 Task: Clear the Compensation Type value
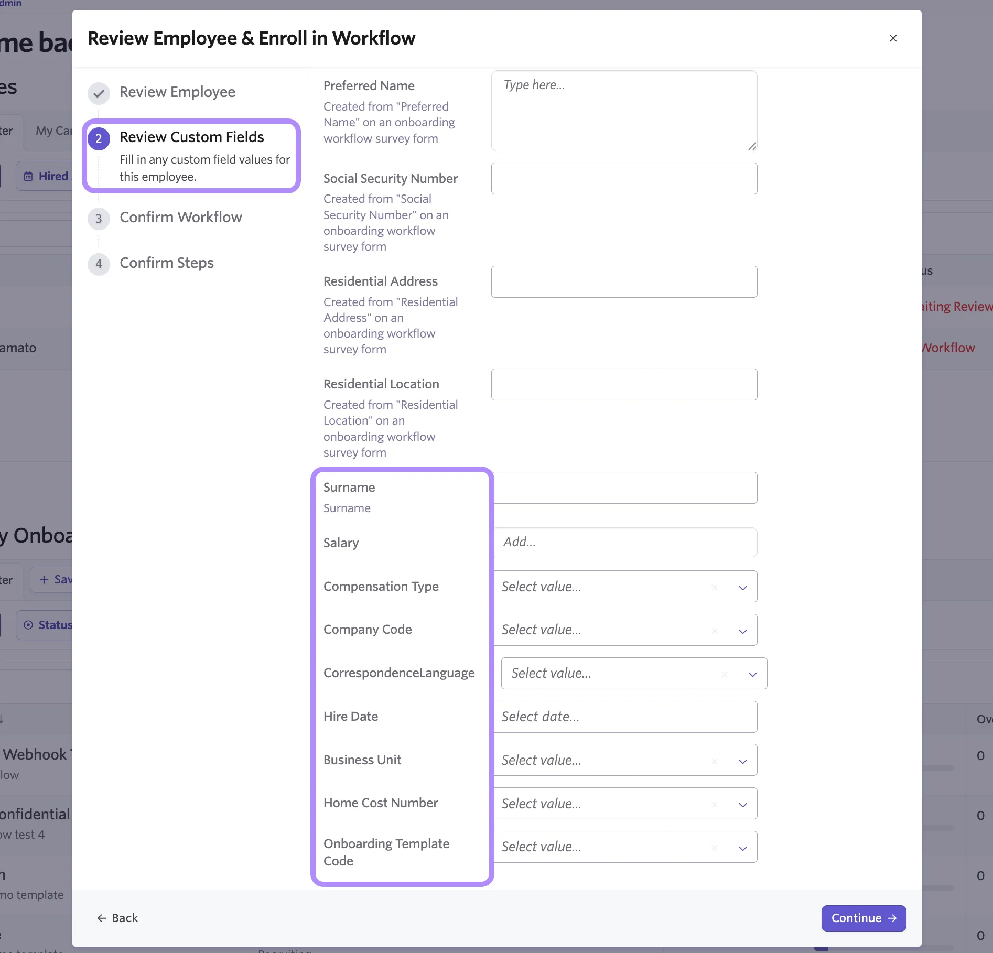click(x=714, y=587)
